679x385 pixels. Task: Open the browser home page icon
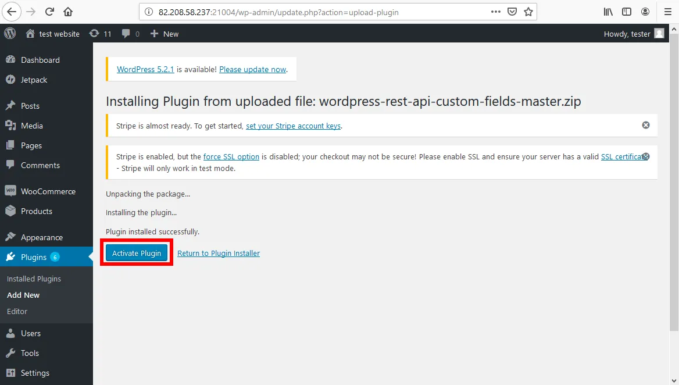pos(68,12)
